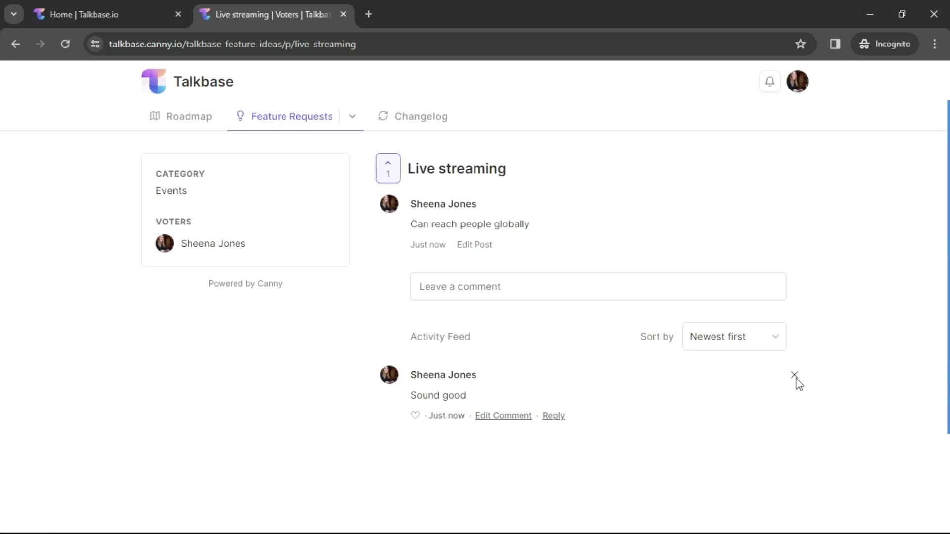Open the Chrome three-dot menu
Screen dimensions: 950x534
935,44
